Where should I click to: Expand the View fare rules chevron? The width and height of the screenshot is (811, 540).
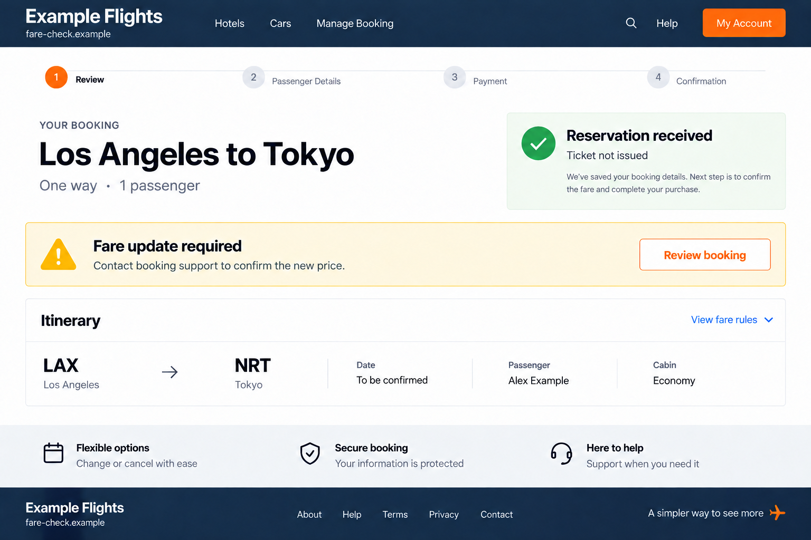[x=769, y=320]
